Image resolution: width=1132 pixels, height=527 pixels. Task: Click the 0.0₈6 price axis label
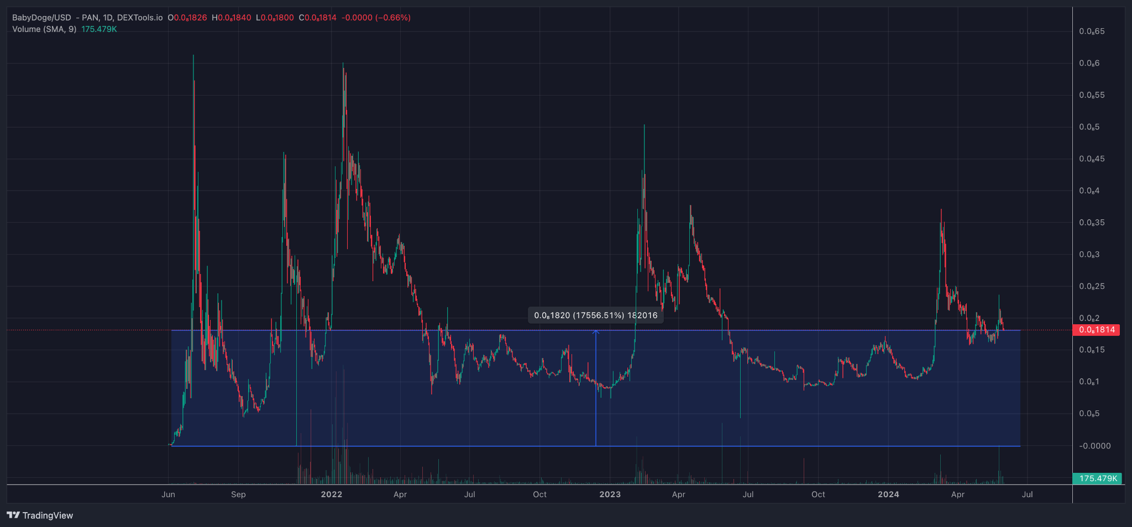click(x=1089, y=64)
